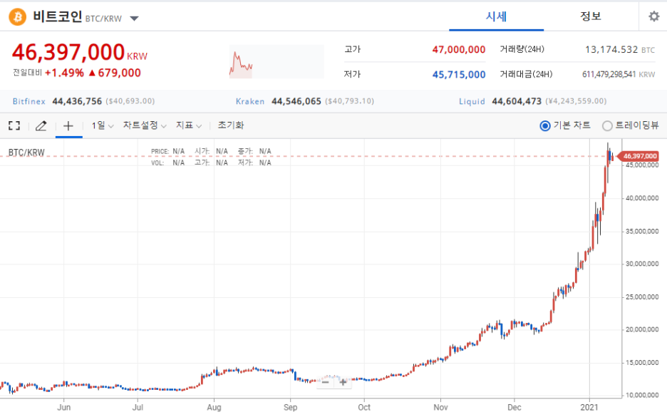
Task: Click the 20,000,000 y-axis label
Action: 642,329
